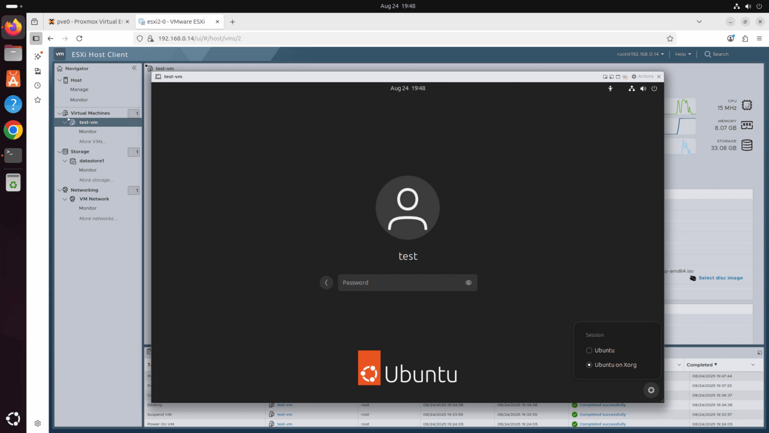Screen dimensions: 769x433
Task: Open the list all tabs dropdown
Action: point(699,22)
